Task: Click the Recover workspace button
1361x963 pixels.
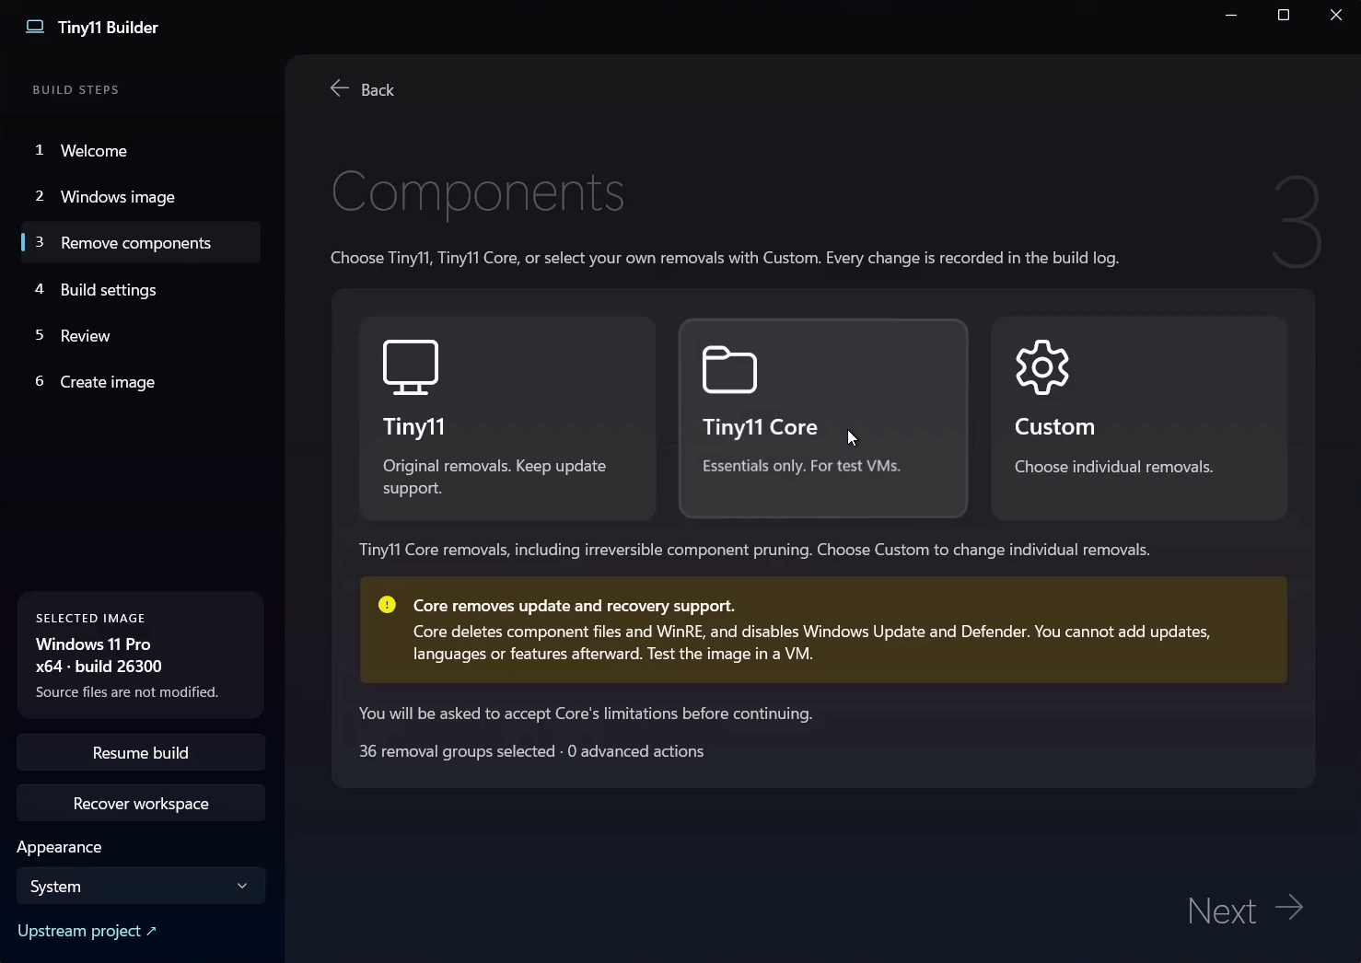Action: coord(141,803)
